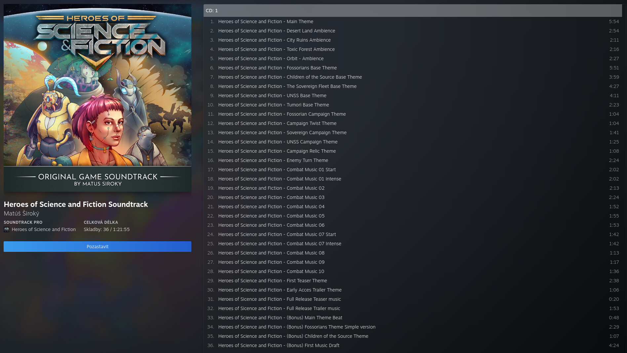Click the artist name Matúš Široký
The image size is (627, 353).
tap(21, 214)
